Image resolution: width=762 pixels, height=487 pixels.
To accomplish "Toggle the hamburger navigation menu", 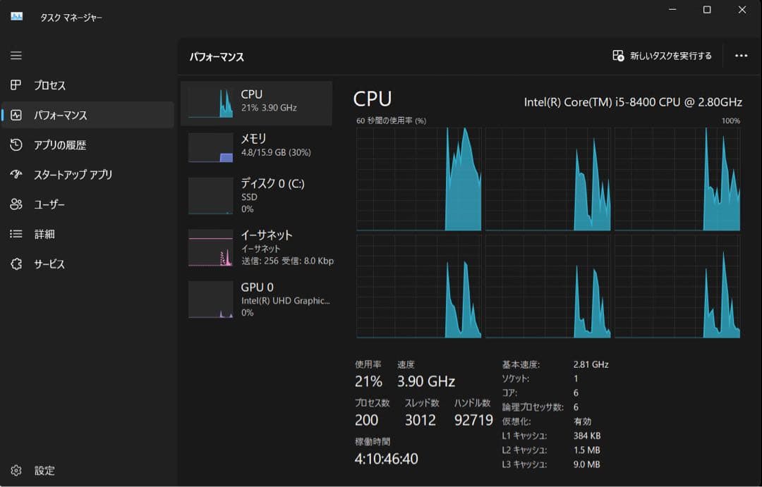I will (x=16, y=56).
